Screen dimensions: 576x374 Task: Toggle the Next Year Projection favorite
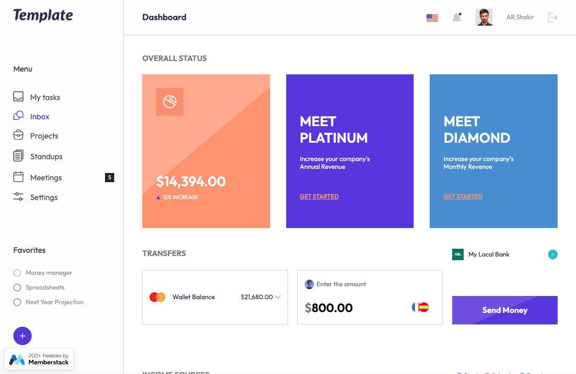click(17, 302)
